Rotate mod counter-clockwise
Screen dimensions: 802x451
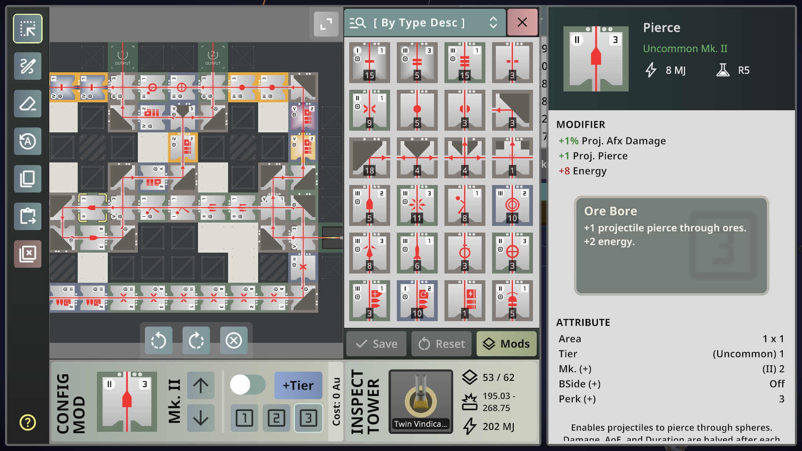click(x=158, y=341)
